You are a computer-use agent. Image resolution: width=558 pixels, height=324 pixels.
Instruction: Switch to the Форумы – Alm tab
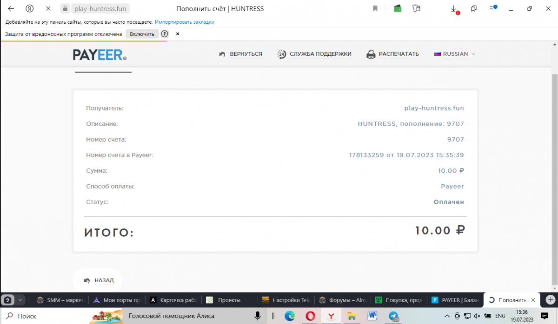point(343,300)
